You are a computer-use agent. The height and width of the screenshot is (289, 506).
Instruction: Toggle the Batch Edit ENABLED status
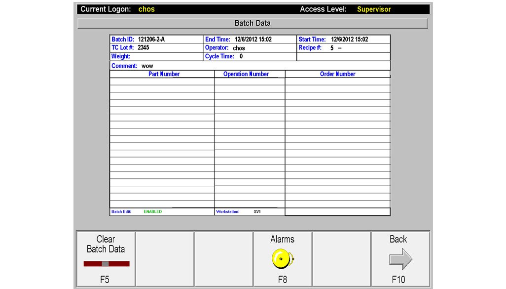[152, 211]
